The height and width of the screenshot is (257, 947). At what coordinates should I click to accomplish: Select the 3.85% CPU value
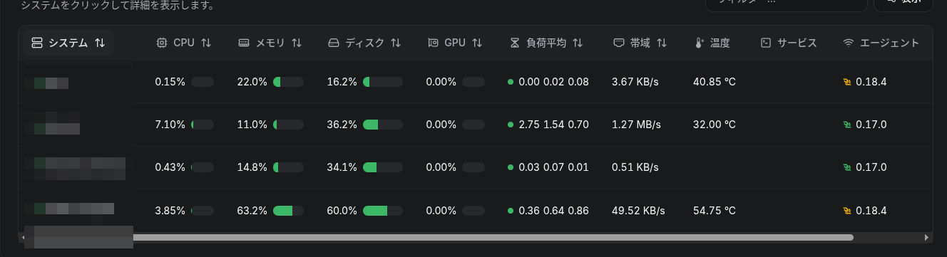point(170,211)
